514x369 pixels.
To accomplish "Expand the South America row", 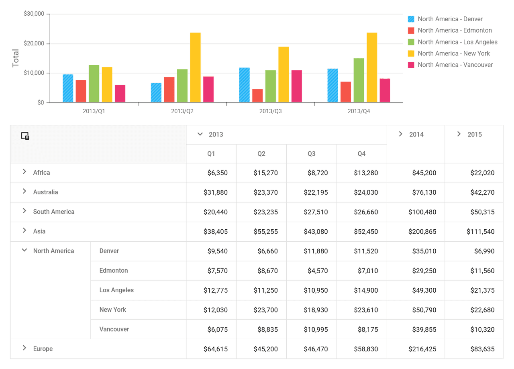I will (x=24, y=211).
